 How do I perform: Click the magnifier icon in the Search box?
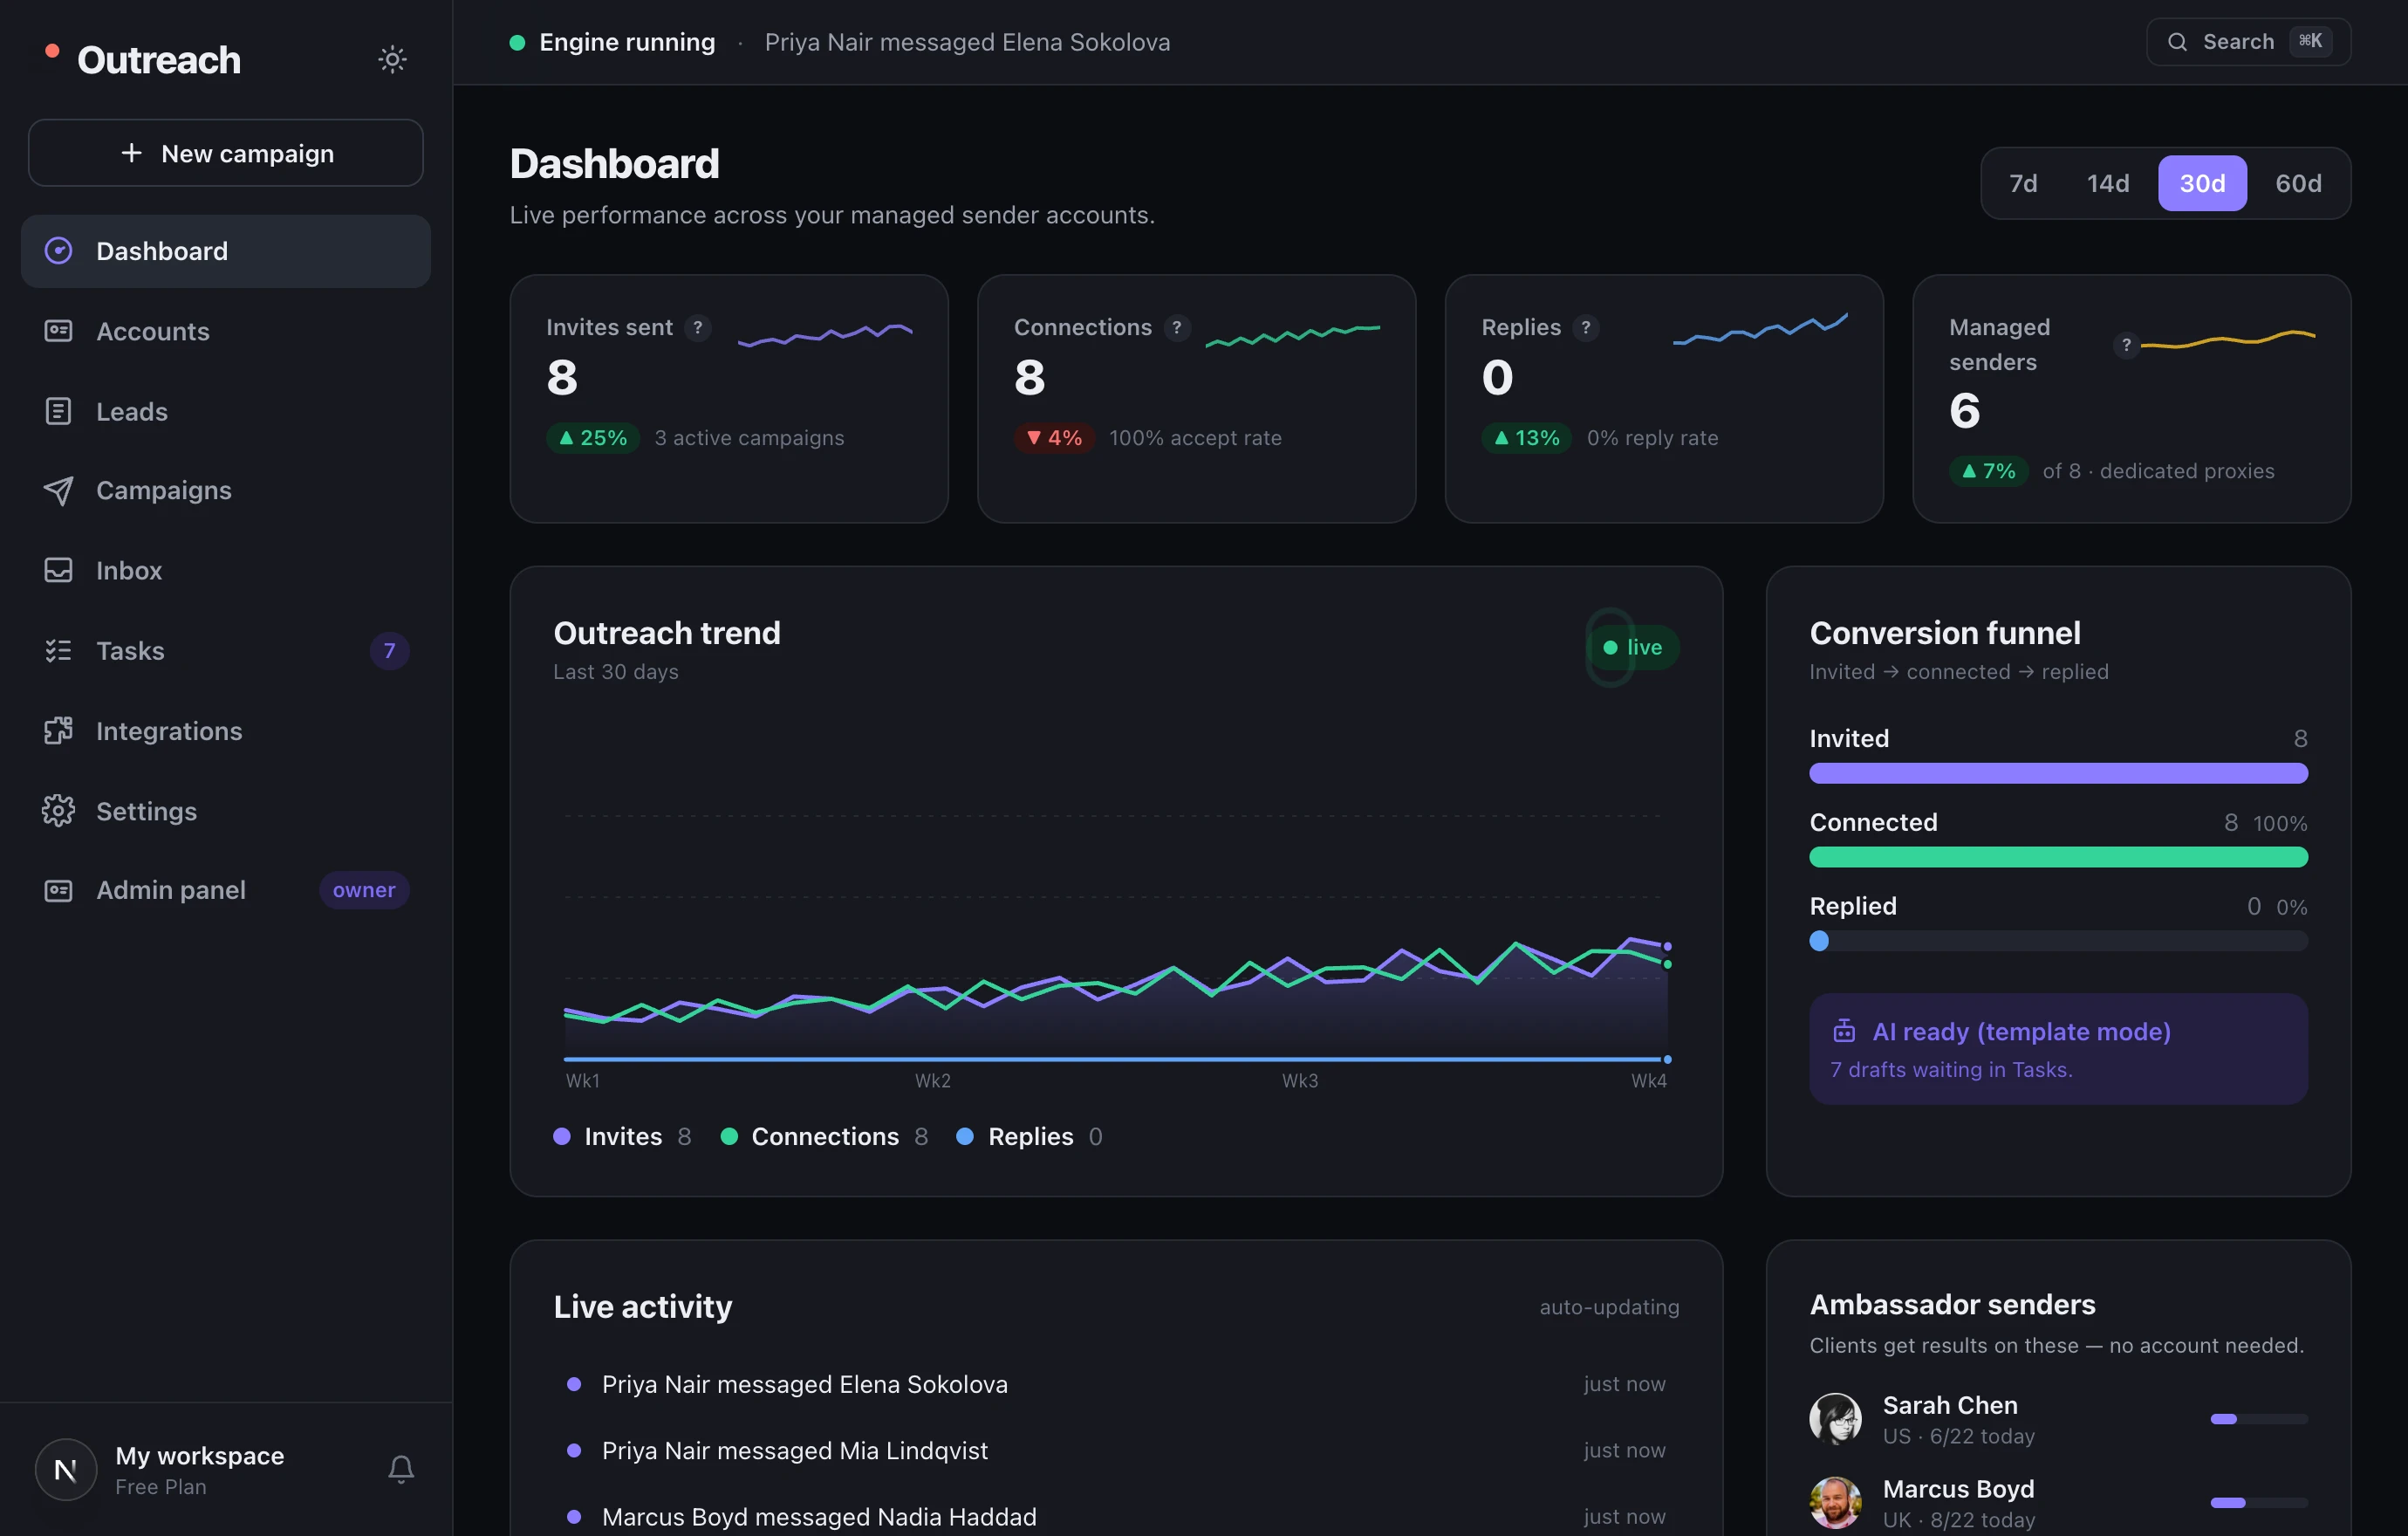[x=2177, y=42]
